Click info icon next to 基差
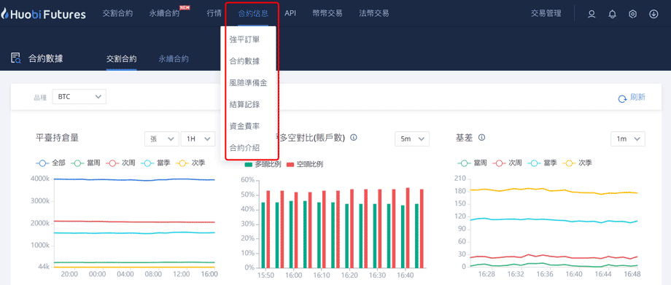Image resolution: width=671 pixels, height=285 pixels. (481, 138)
